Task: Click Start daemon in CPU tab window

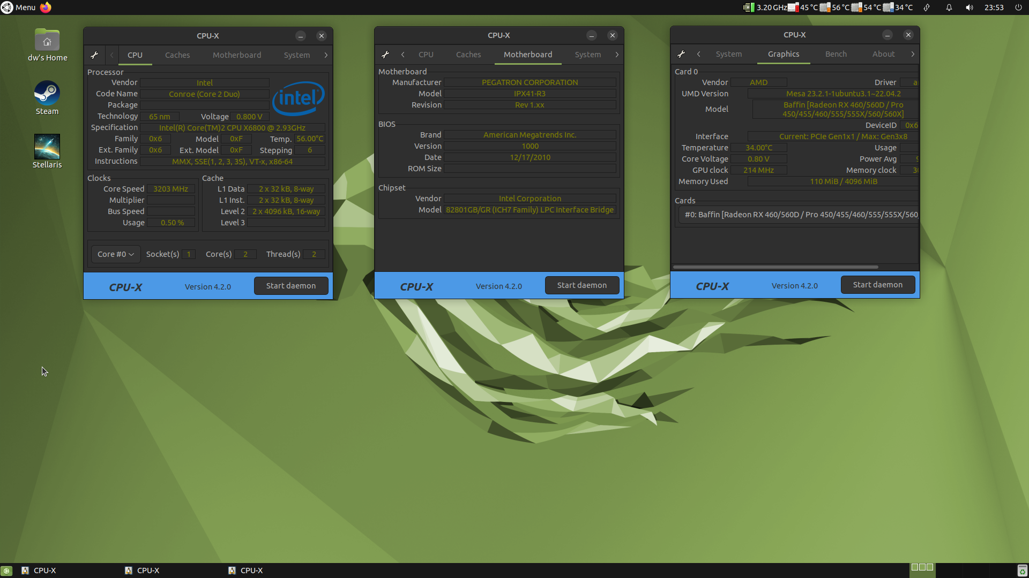Action: tap(291, 286)
